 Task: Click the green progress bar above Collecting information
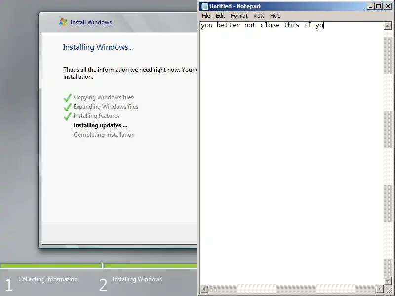pos(51,266)
